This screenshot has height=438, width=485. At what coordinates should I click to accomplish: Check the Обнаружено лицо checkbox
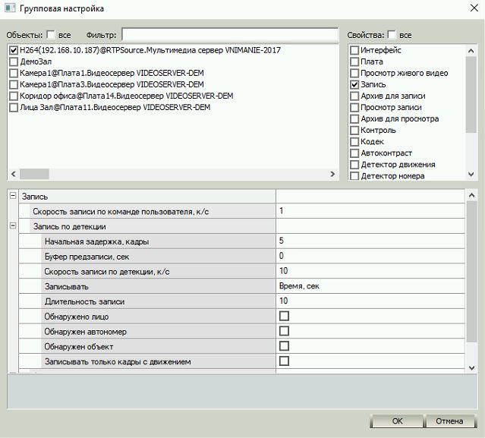pyautogui.click(x=285, y=316)
